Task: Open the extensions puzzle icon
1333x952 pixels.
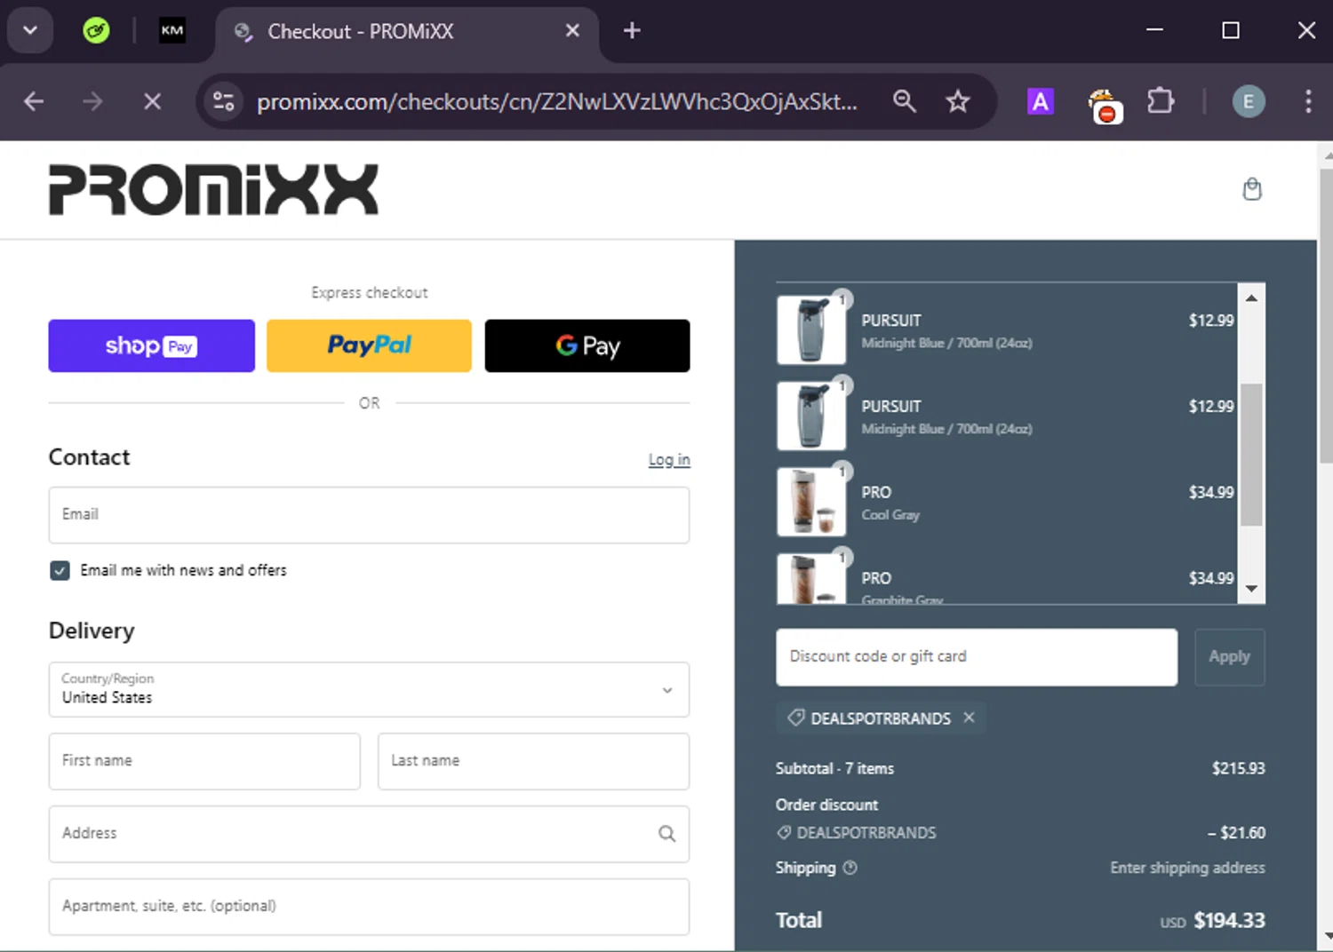Action: (1160, 101)
